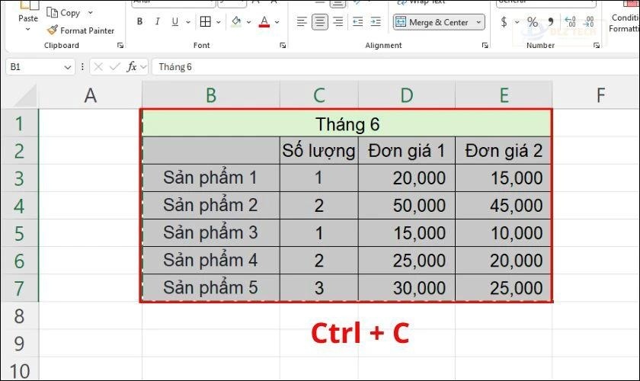Click cell with value 50,000

tap(407, 206)
